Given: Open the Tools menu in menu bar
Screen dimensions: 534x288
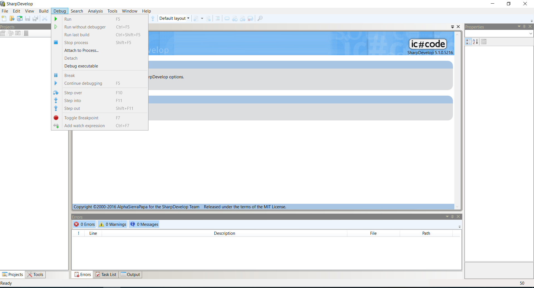Looking at the screenshot, I should (112, 11).
